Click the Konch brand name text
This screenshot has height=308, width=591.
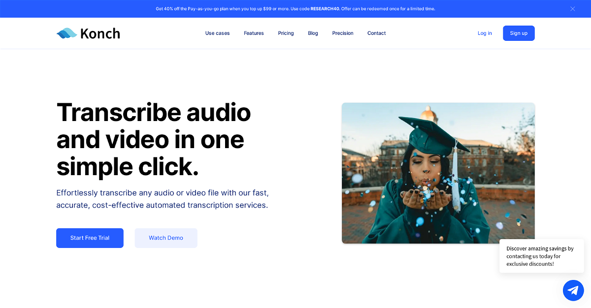point(100,33)
